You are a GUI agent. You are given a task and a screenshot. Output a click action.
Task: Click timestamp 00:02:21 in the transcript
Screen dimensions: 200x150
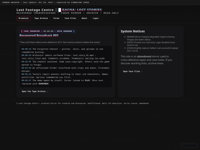(26, 74)
